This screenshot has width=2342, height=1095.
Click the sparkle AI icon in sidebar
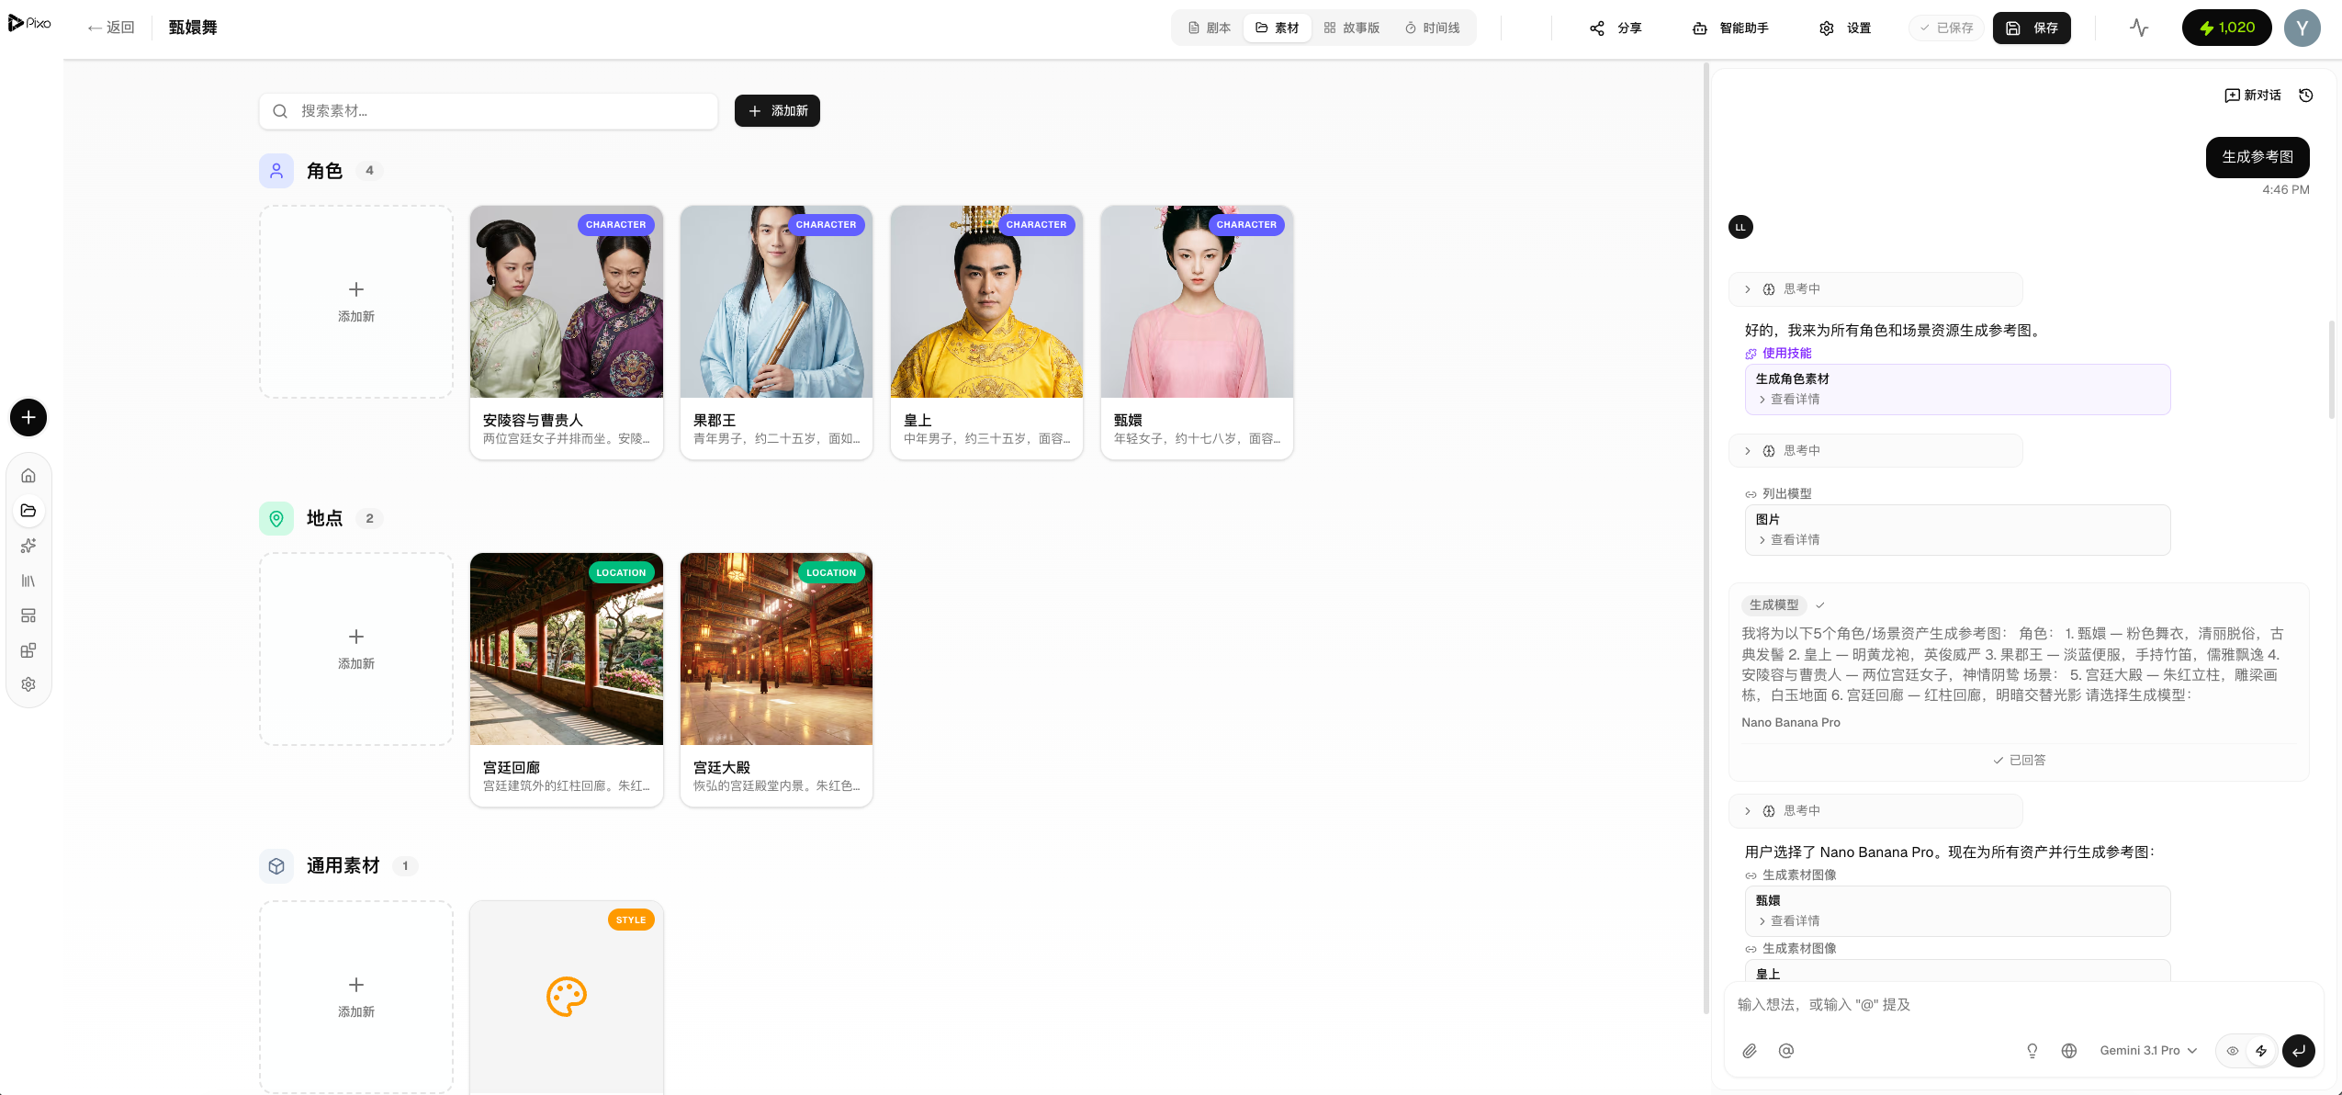pyautogui.click(x=28, y=546)
